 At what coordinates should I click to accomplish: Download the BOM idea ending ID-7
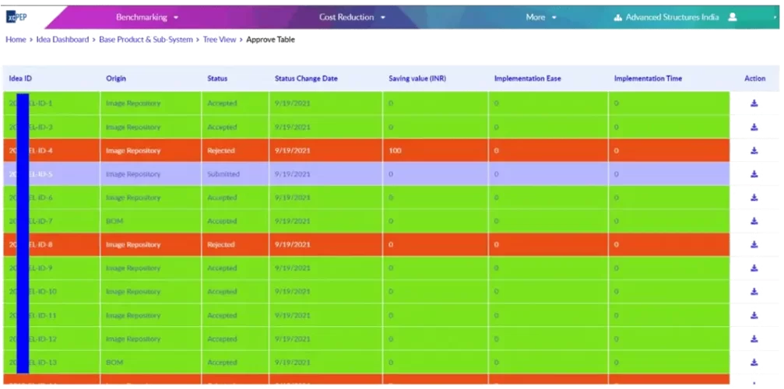(x=754, y=221)
